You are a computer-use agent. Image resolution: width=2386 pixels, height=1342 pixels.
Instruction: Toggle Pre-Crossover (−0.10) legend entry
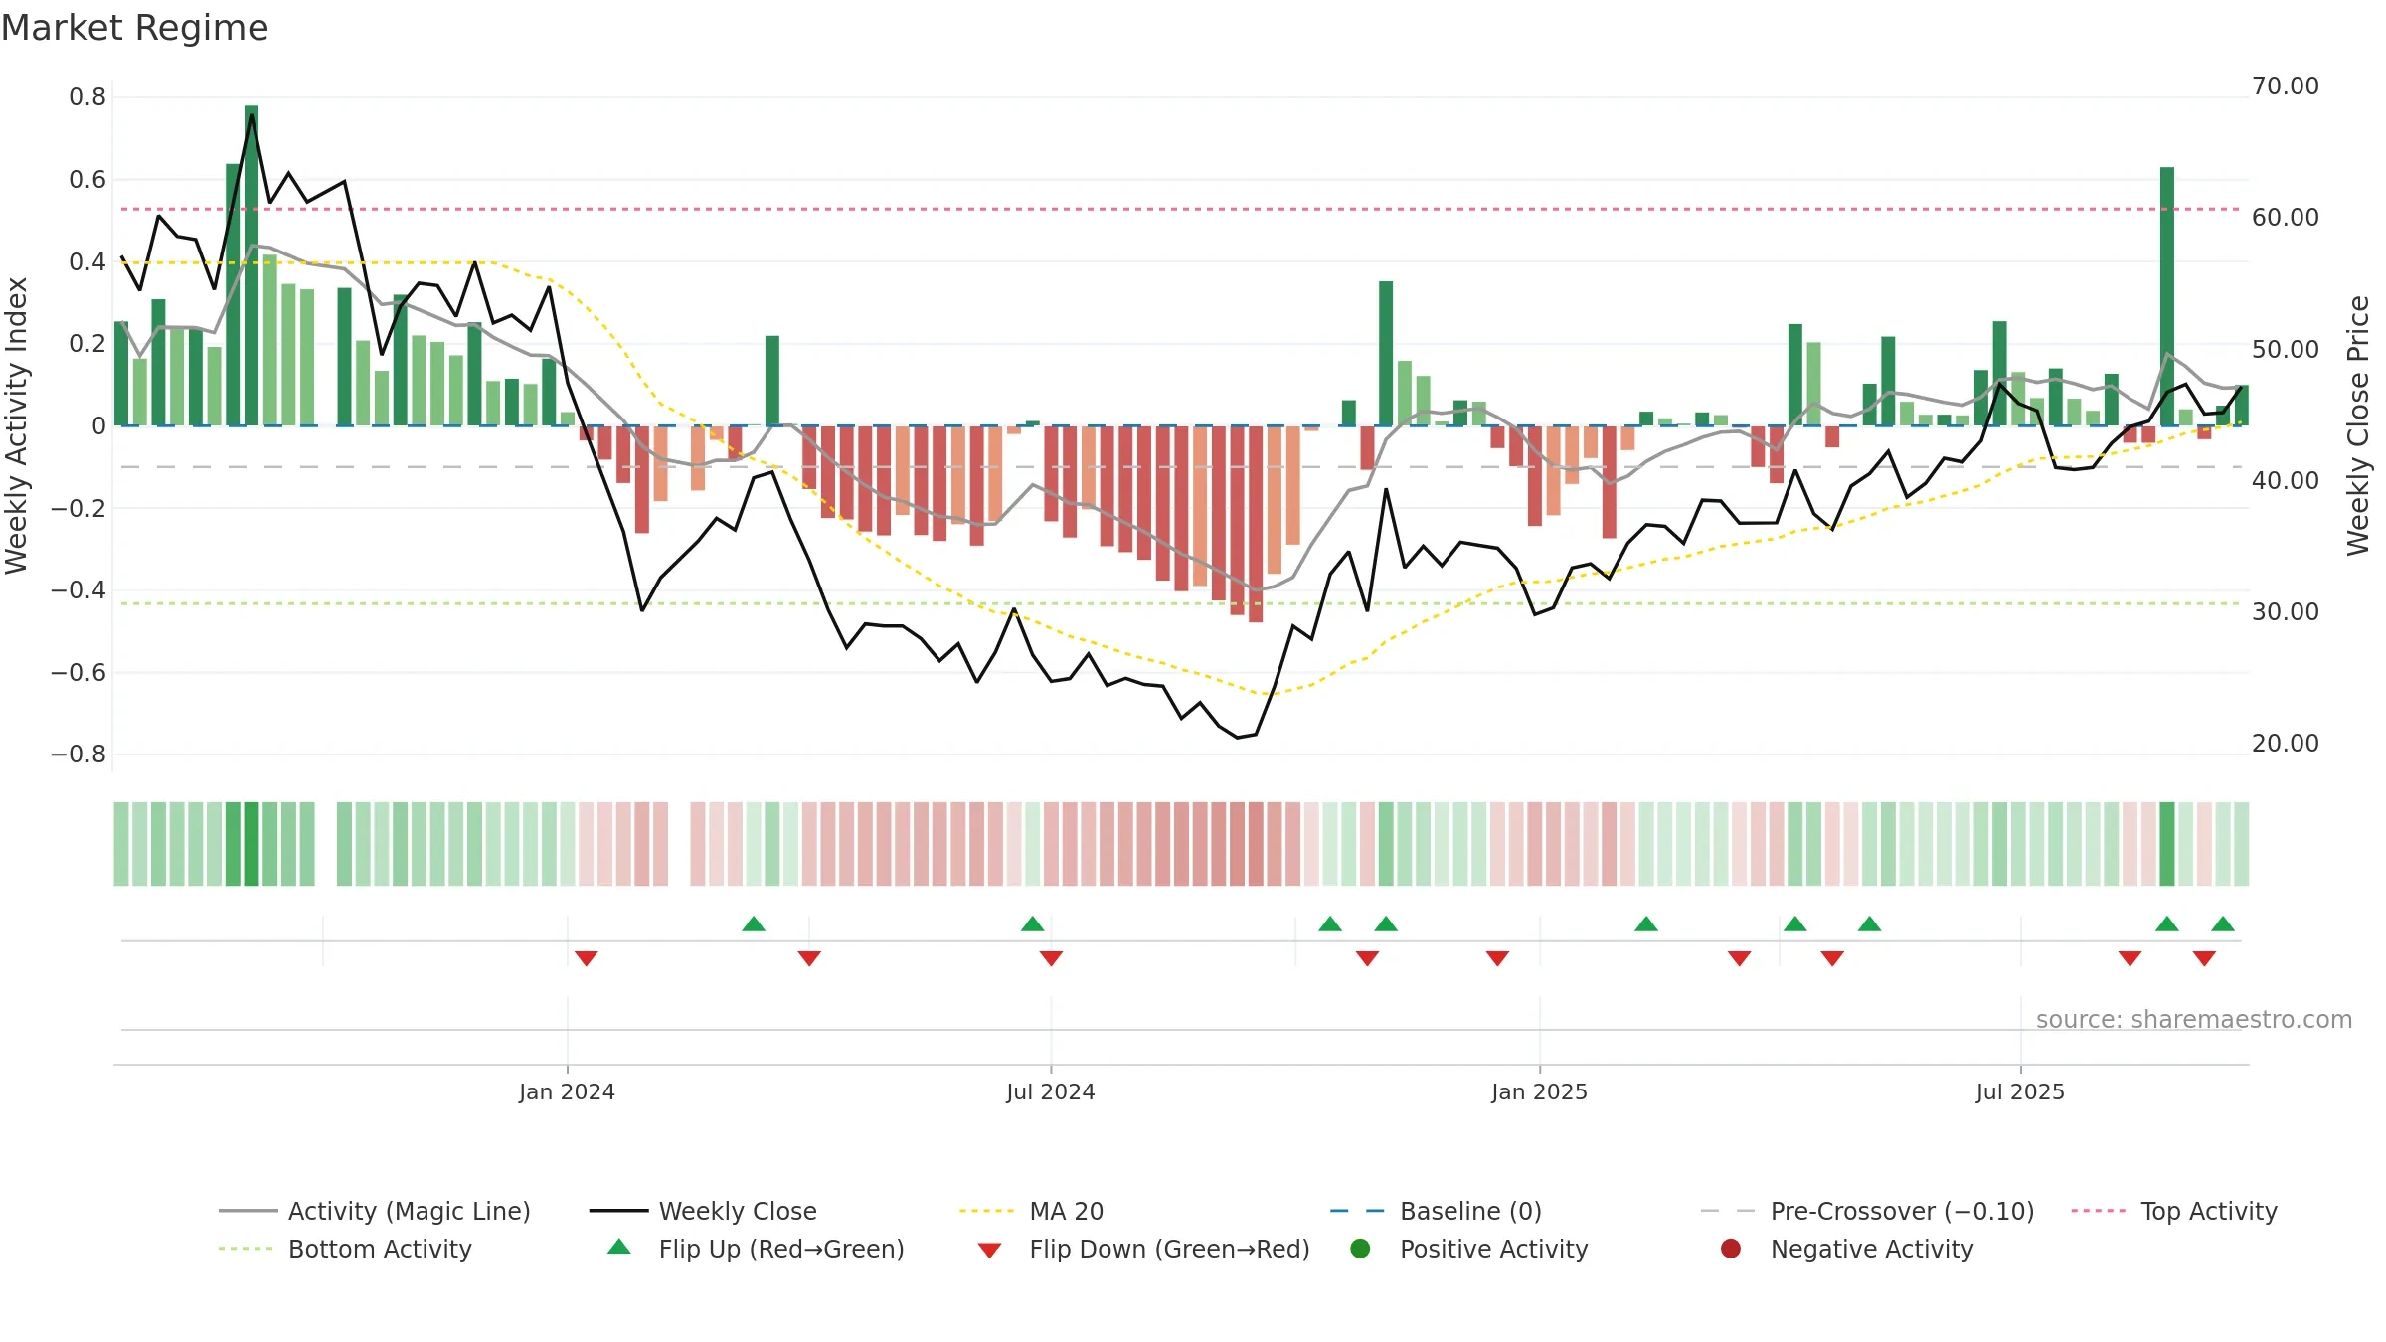click(x=1867, y=1211)
